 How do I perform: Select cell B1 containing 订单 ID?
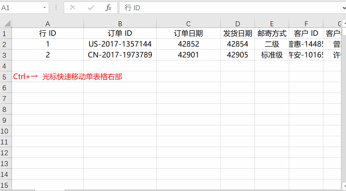click(120, 33)
